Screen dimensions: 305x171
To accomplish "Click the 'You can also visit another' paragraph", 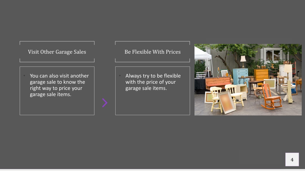I will [59, 85].
